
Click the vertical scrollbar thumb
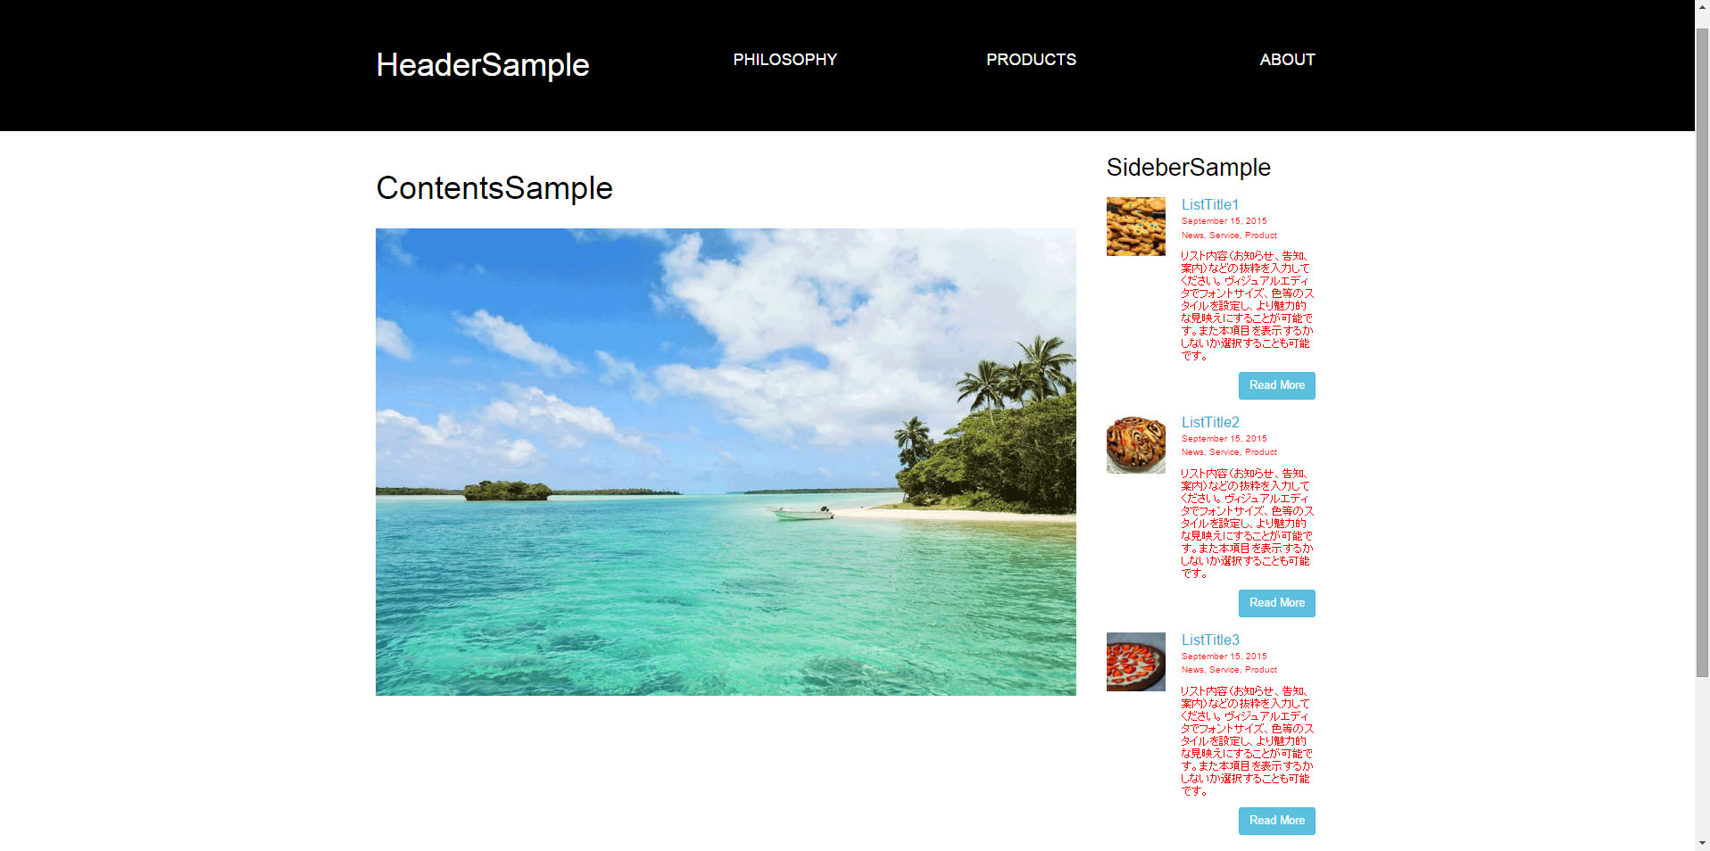[1702, 352]
